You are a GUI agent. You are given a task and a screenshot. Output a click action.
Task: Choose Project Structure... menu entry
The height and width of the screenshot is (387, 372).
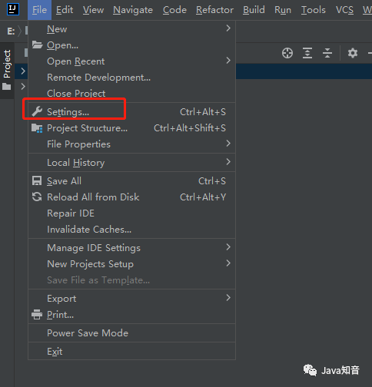[x=131, y=128]
